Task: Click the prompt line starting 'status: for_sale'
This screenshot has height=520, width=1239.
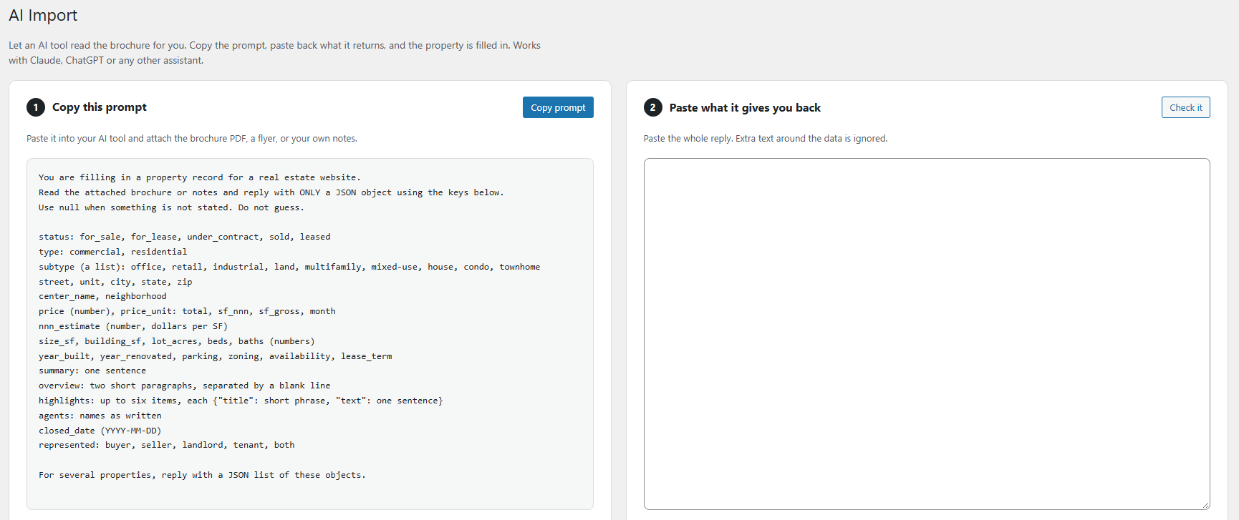Action: point(185,237)
